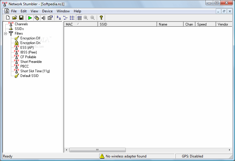Click the yellow warning icon in status bar

pyautogui.click(x=102, y=156)
